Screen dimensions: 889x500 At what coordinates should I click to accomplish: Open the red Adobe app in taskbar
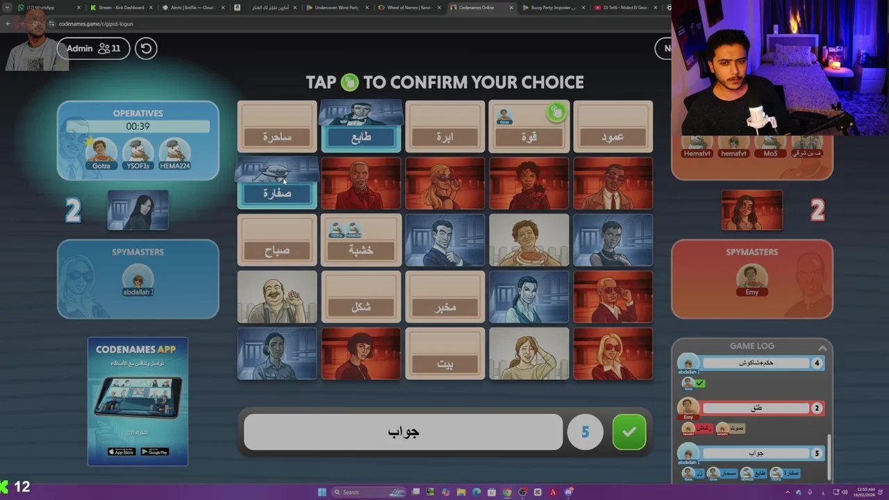pos(553,492)
